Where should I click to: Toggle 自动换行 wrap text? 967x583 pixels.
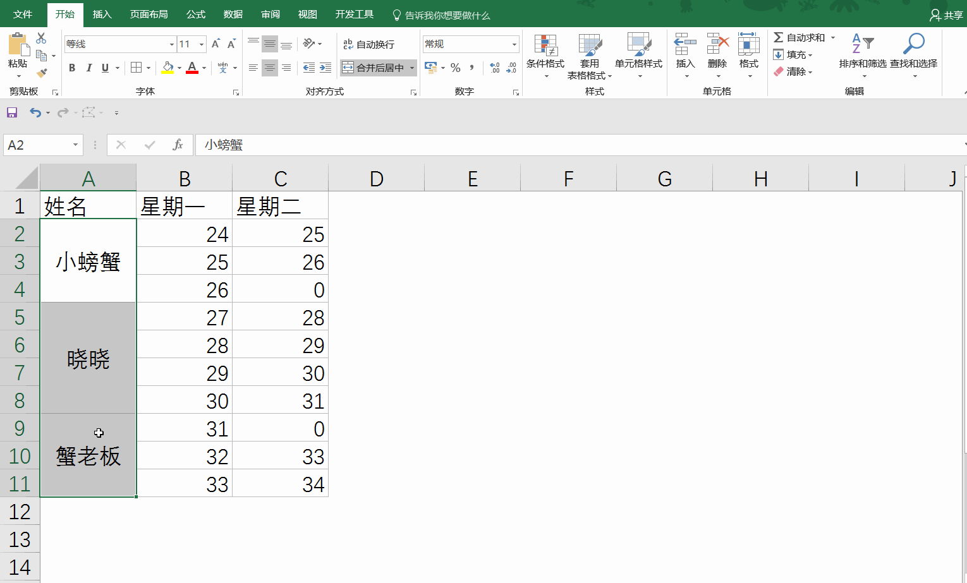(x=369, y=44)
